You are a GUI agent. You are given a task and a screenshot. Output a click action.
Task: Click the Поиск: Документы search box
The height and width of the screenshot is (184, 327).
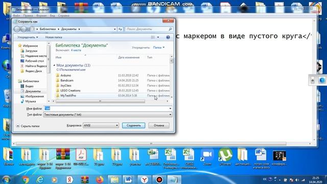pyautogui.click(x=149, y=29)
